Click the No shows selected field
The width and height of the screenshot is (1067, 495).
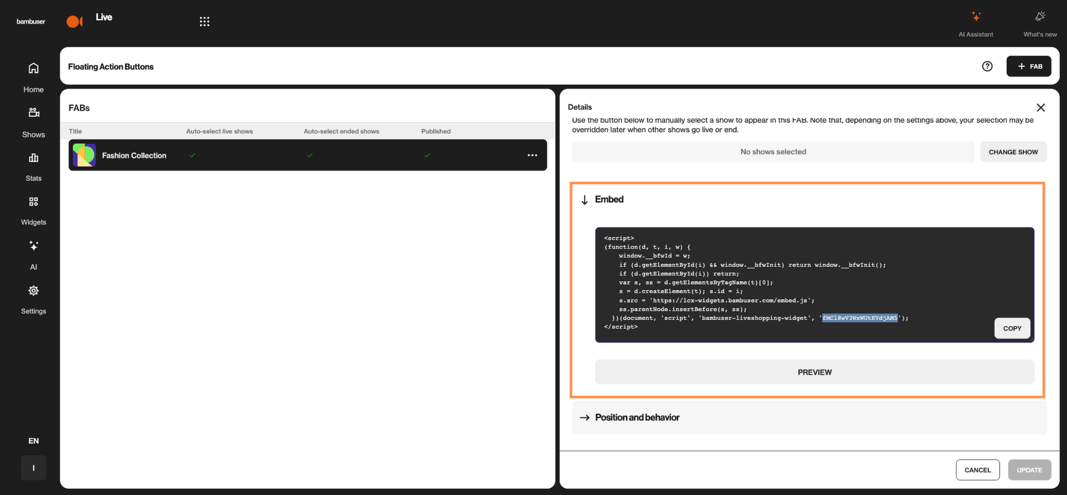(773, 152)
